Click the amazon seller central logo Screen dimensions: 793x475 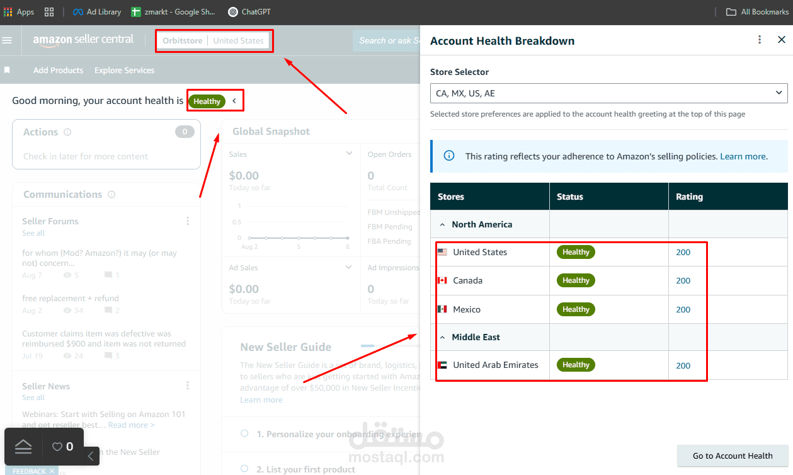coord(83,40)
